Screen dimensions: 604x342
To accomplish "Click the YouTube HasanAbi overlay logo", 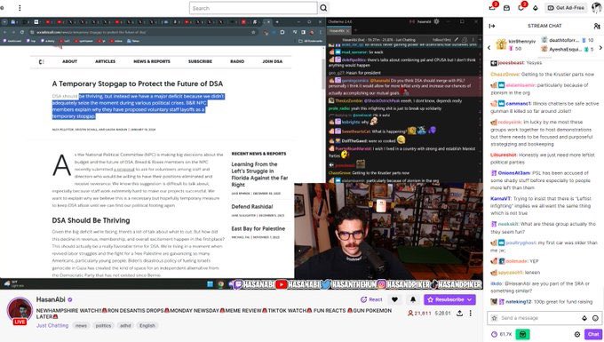I will click(x=282, y=284).
